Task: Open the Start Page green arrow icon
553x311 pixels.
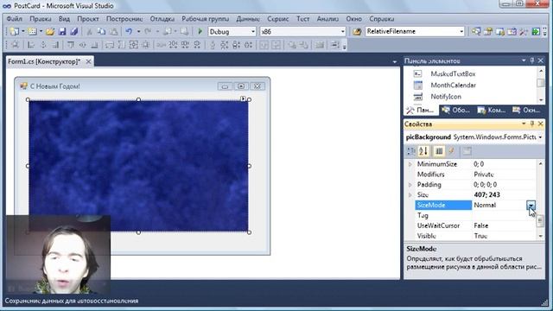Action: (536, 32)
